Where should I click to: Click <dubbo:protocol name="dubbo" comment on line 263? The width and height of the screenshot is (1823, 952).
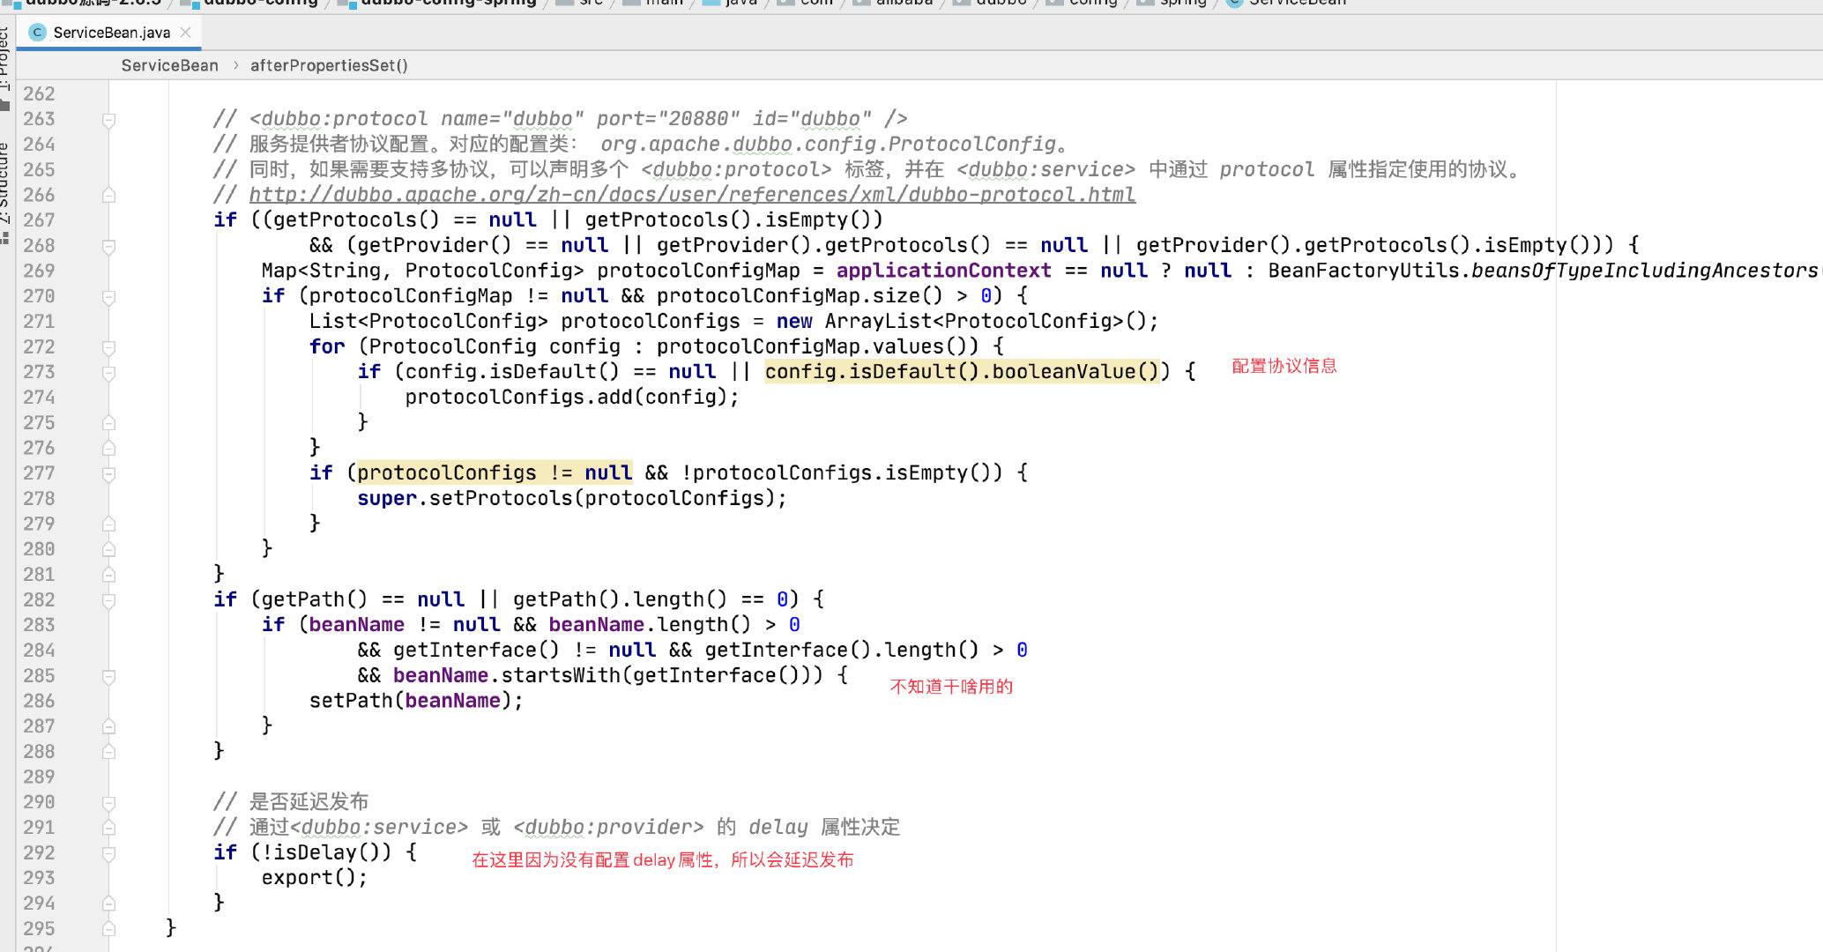click(x=416, y=119)
